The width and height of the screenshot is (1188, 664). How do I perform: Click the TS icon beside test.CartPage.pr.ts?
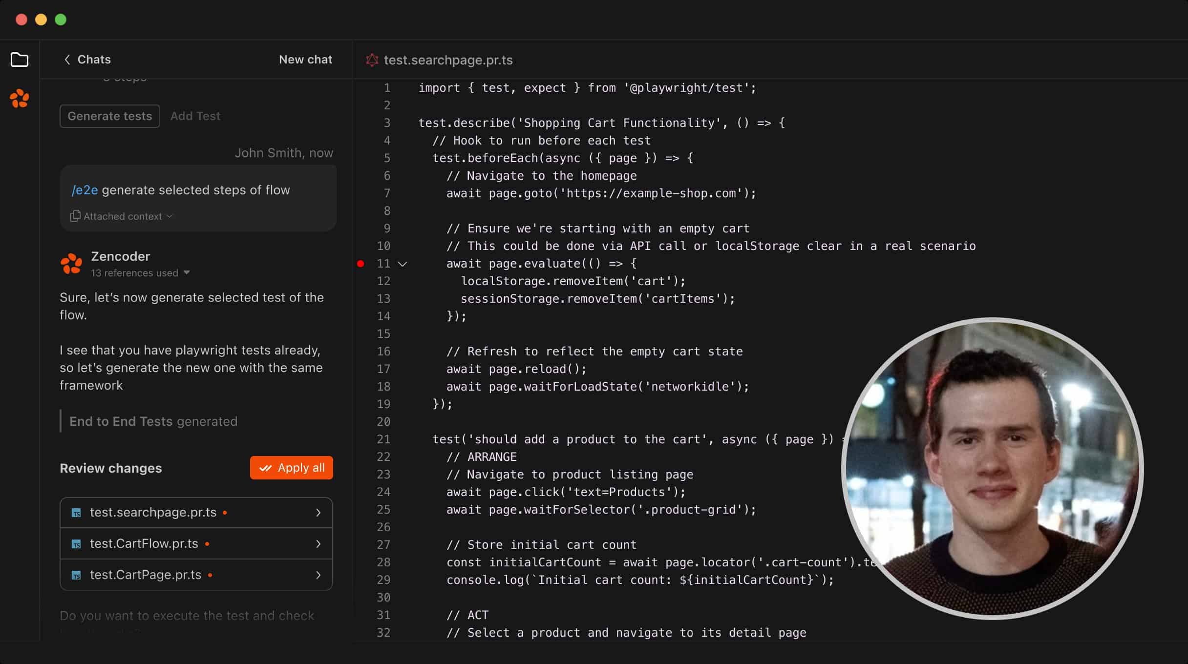coord(77,575)
